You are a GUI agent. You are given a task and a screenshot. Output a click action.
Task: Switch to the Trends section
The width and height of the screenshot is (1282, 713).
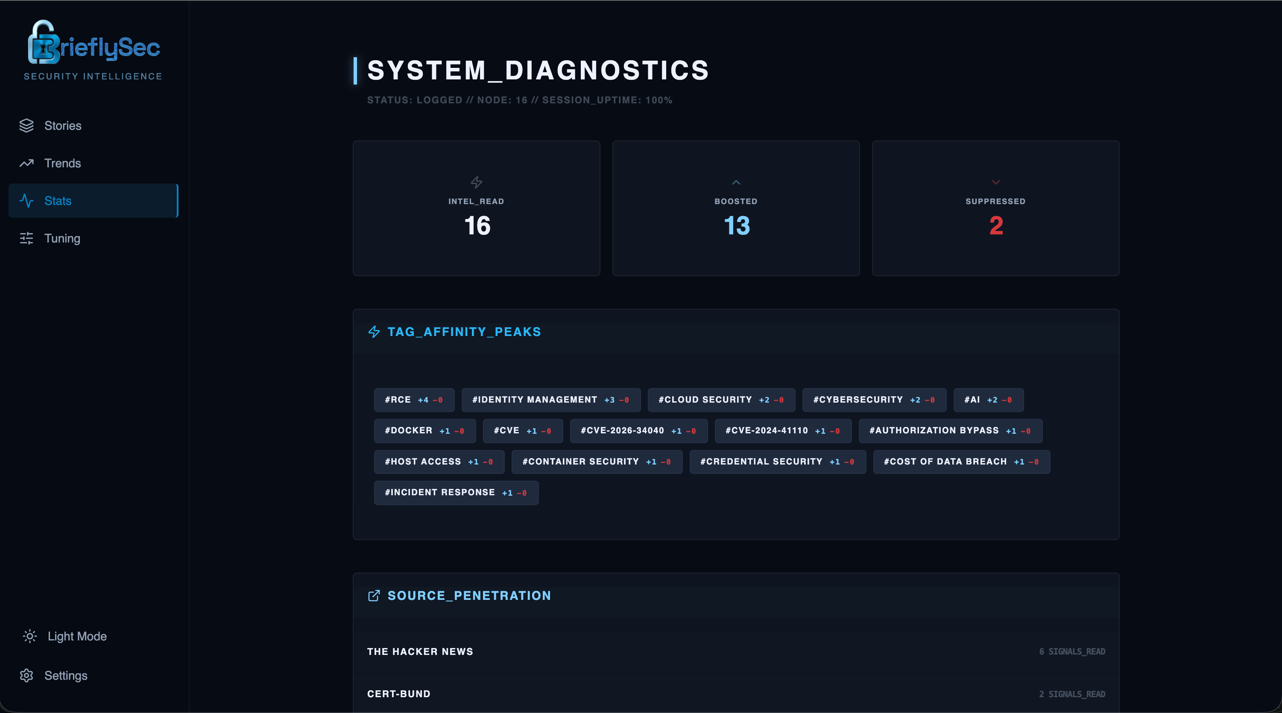(x=62, y=163)
